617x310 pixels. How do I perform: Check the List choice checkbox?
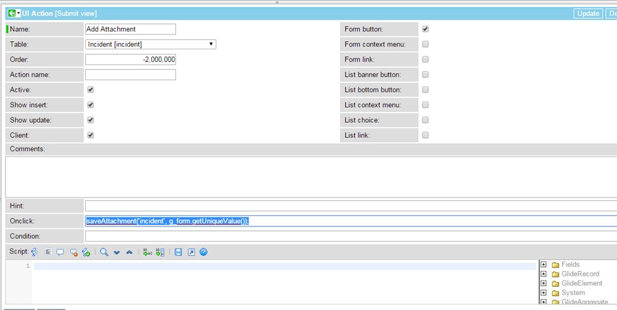[425, 120]
